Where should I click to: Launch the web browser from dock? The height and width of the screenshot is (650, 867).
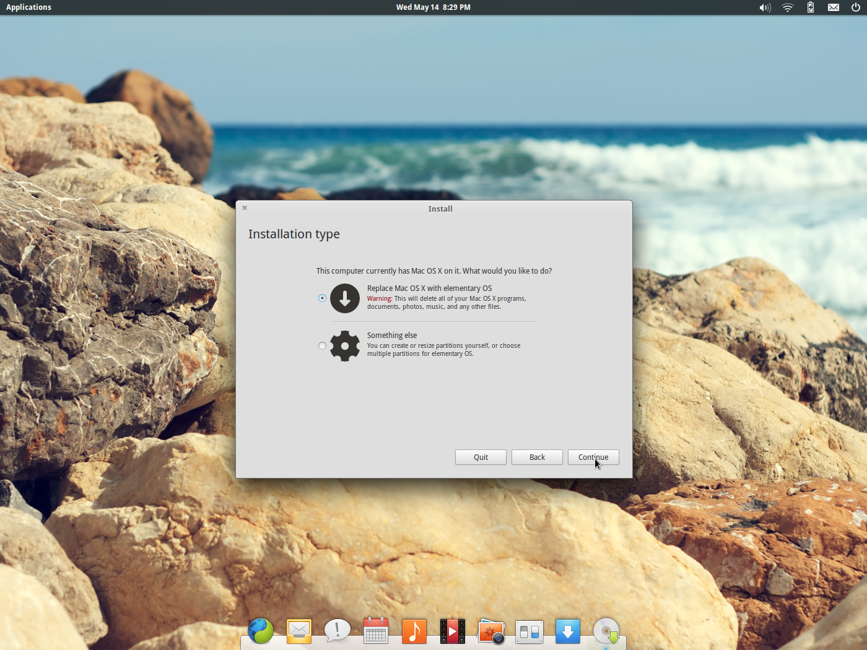point(261,631)
